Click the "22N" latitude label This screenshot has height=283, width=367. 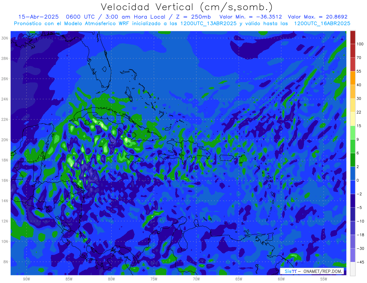[x=5, y=119]
